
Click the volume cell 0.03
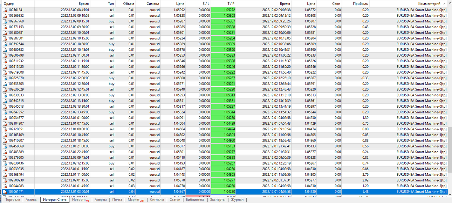pyautogui.click(x=131, y=186)
